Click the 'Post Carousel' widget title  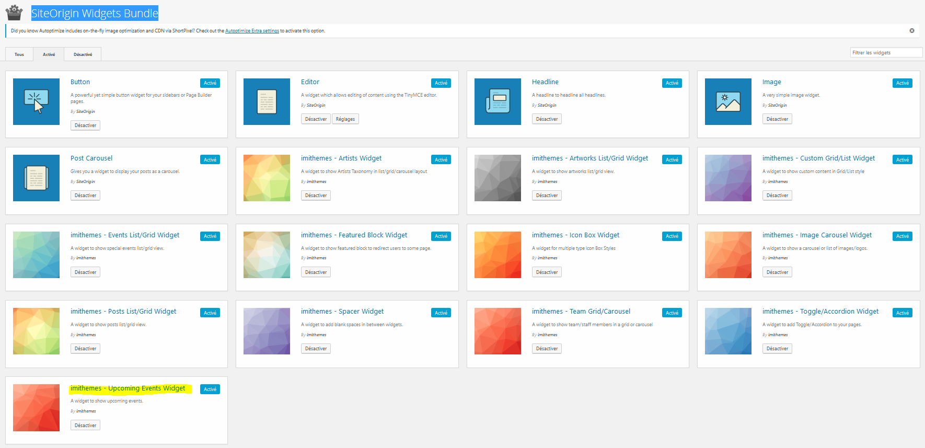pyautogui.click(x=91, y=158)
